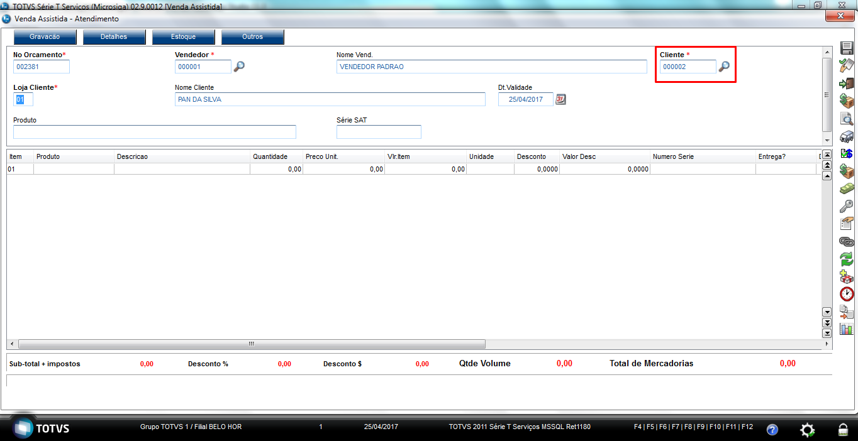Click the gray key icon

(847, 206)
